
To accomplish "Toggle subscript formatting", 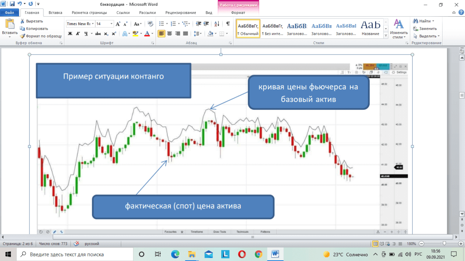I will pos(106,34).
